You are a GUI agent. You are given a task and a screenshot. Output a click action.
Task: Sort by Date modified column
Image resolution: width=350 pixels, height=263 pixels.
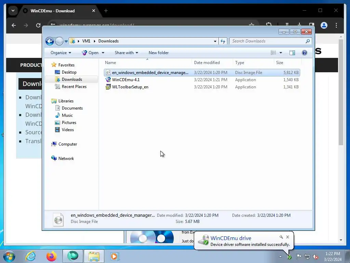[x=212, y=63]
